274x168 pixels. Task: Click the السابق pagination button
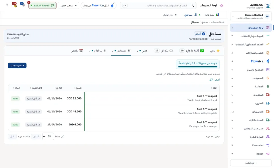(36, 136)
